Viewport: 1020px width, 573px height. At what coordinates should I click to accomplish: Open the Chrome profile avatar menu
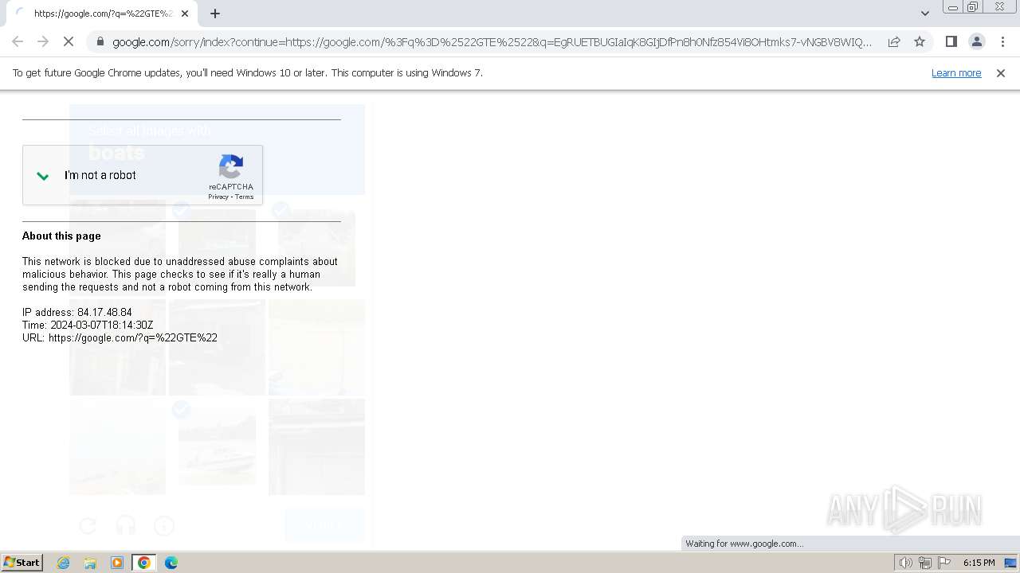pos(976,41)
